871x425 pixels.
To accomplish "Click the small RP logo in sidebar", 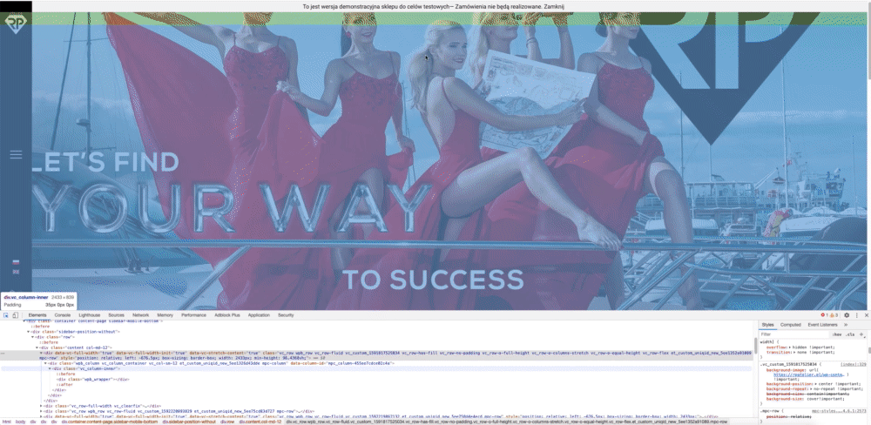I will (x=16, y=24).
